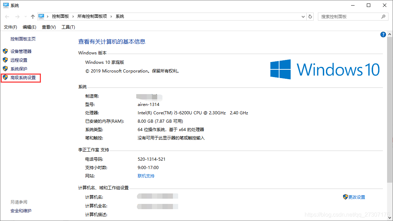Viewport: 393px width, 221px height.
Task: Click 所有控制面板项 in the breadcrumb
Action: pos(92,16)
